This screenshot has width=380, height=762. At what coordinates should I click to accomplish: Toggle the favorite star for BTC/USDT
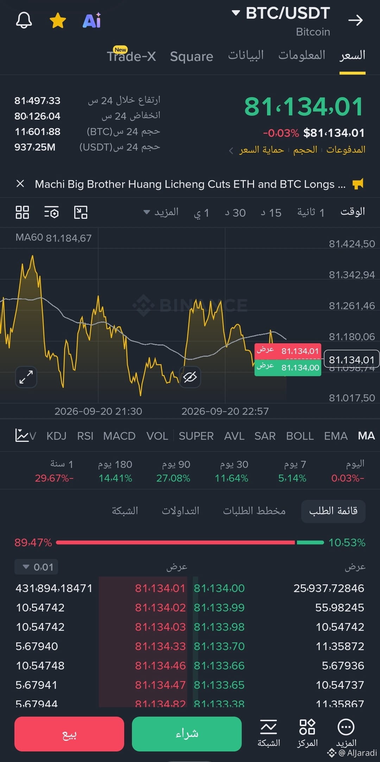pyautogui.click(x=58, y=20)
